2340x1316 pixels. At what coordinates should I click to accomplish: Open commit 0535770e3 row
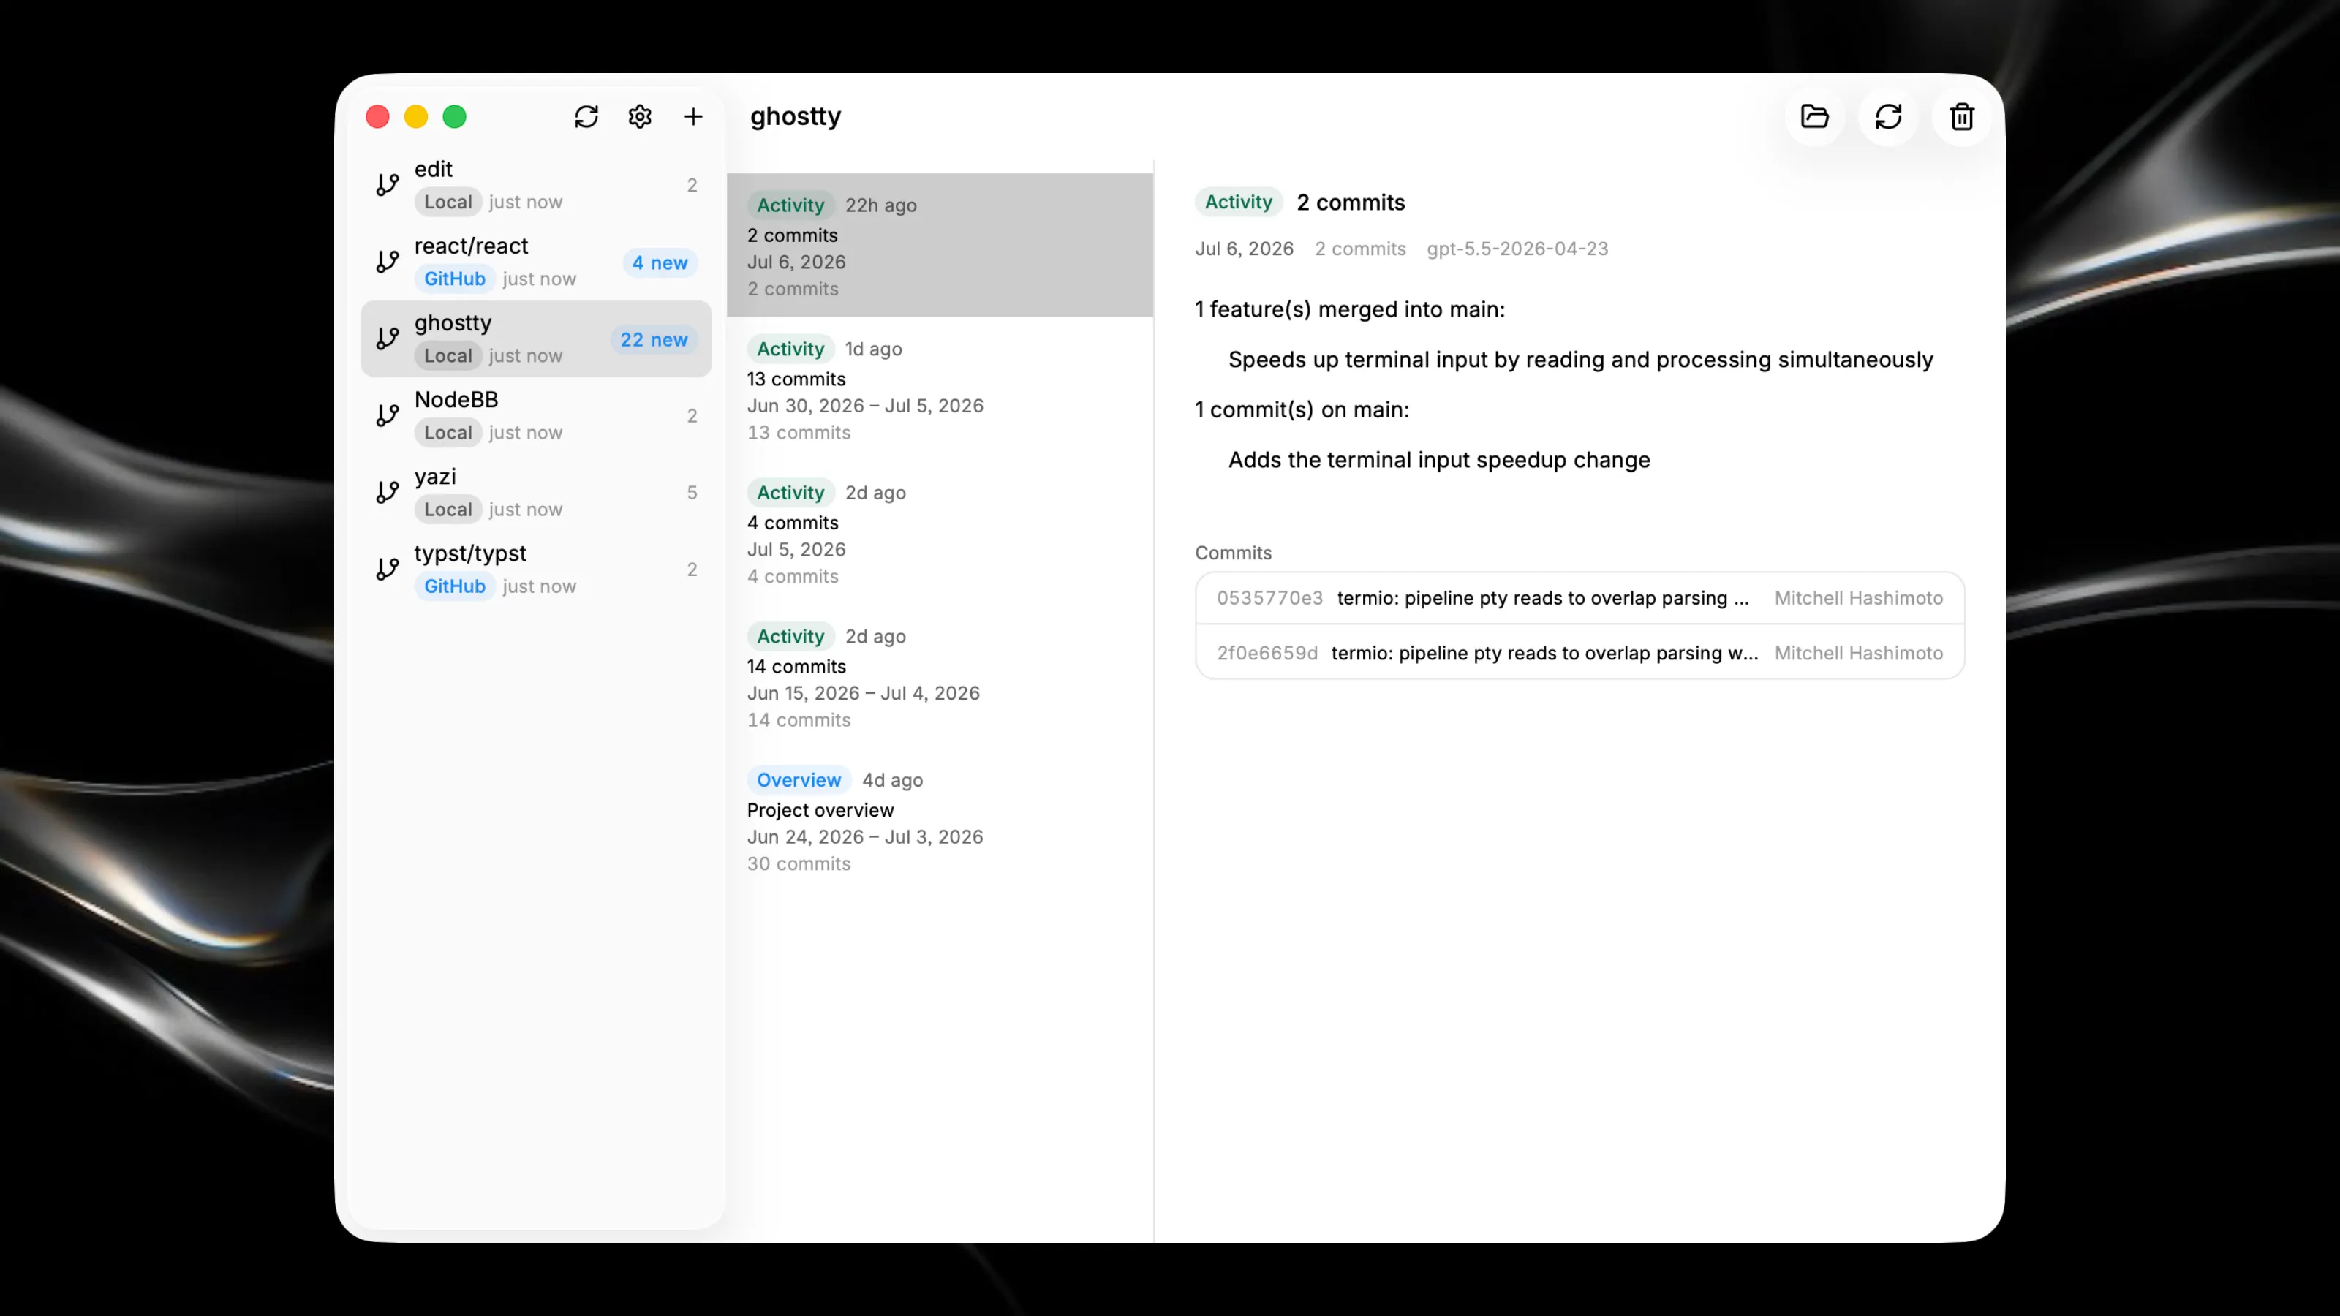[x=1579, y=597]
